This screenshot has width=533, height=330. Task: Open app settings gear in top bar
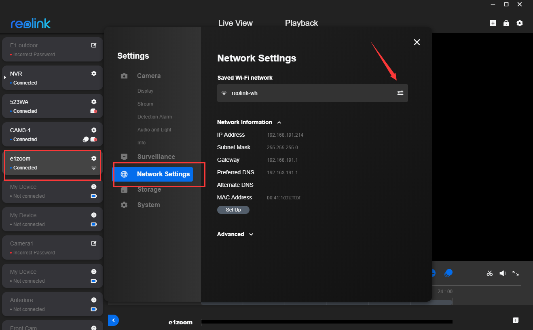click(x=520, y=23)
